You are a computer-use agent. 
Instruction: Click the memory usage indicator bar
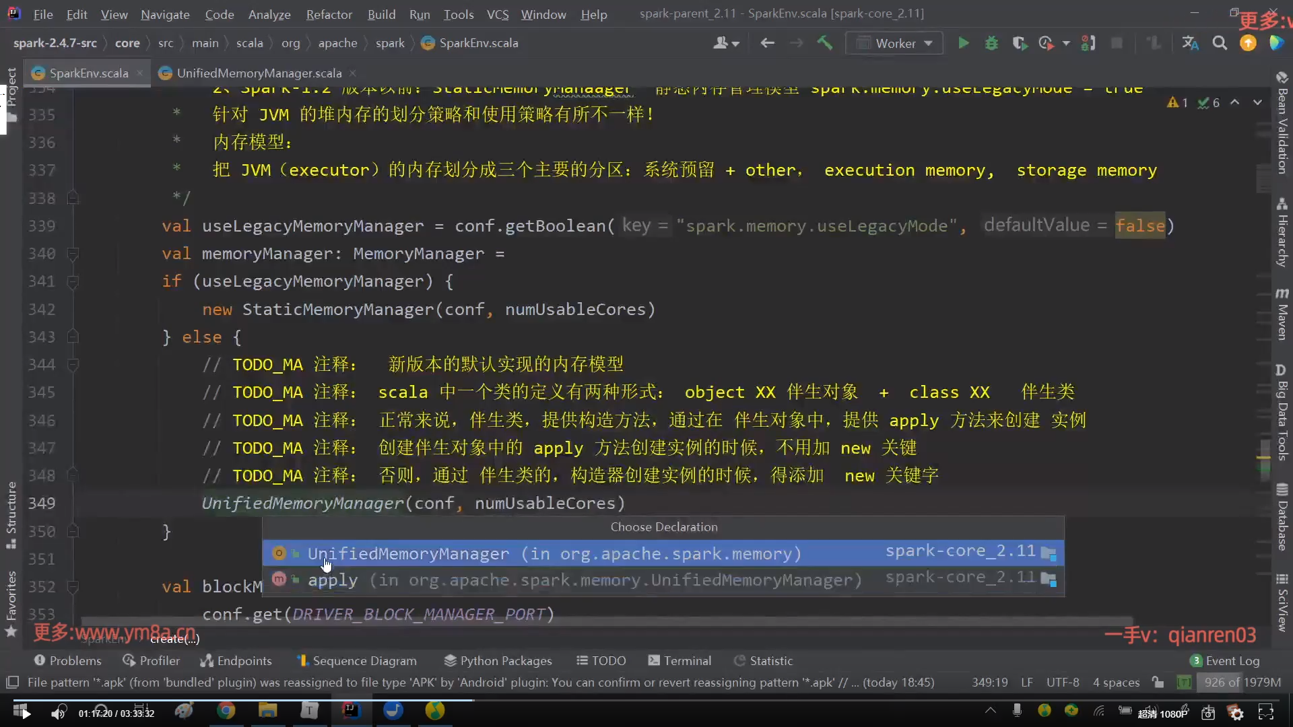click(1242, 682)
